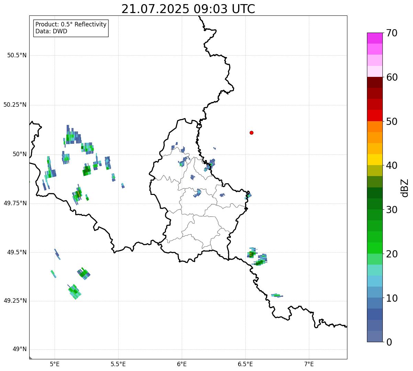The height and width of the screenshot is (371, 413).
Task: Click the colorbar tick label 50
Action: (x=392, y=121)
